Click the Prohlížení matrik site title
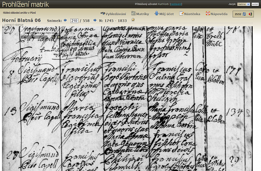Image resolution: width=261 pixels, height=171 pixels. [26, 4]
